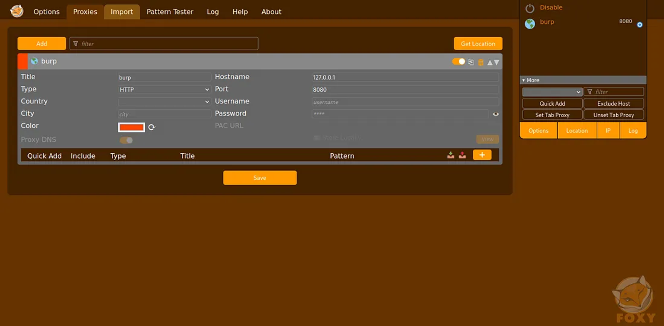Export patterns with red upload icon
The height and width of the screenshot is (326, 664).
point(462,155)
